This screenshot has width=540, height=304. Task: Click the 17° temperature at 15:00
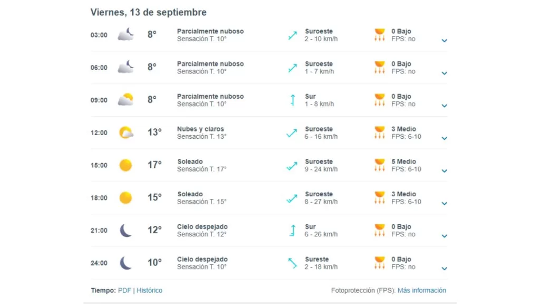coord(154,165)
